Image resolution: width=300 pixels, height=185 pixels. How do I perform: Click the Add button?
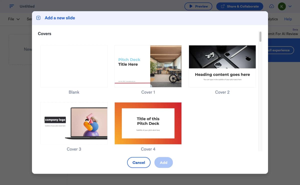pos(163,162)
